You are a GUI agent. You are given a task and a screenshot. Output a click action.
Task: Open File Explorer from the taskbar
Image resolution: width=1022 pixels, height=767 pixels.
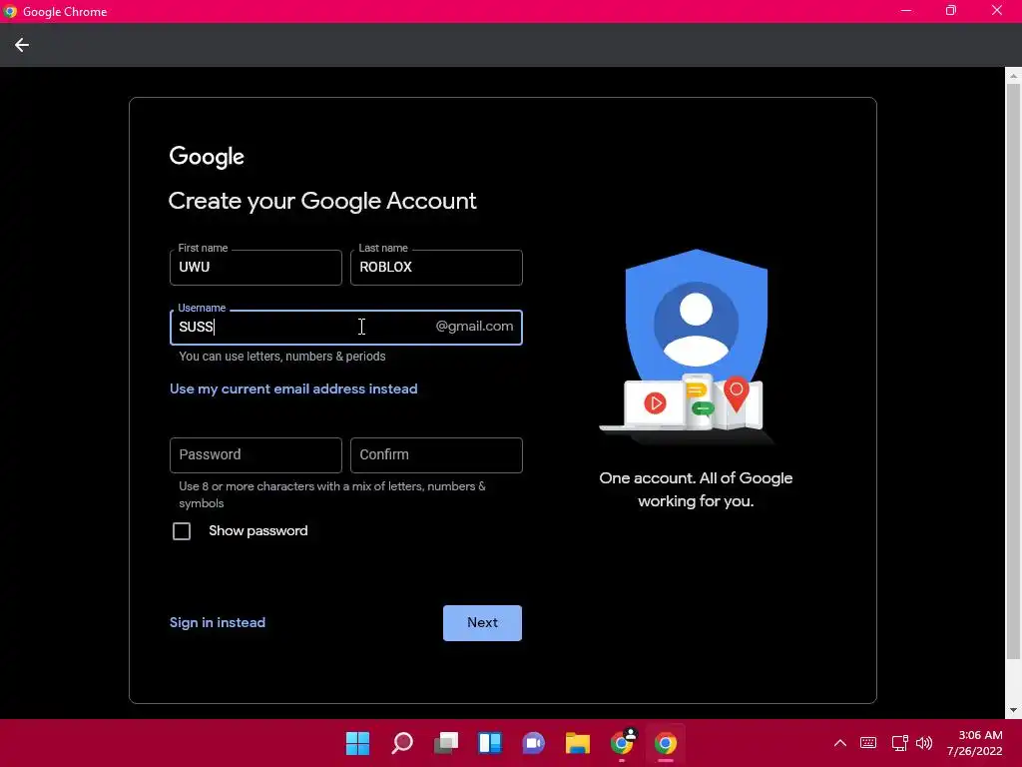(x=578, y=743)
